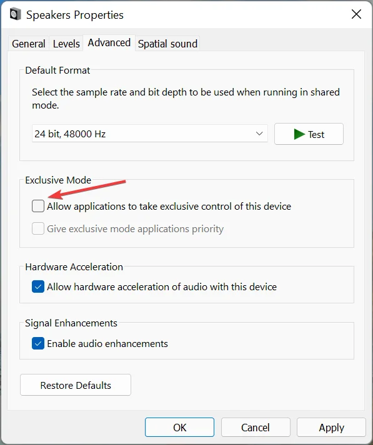Viewport: 373px width, 445px height.
Task: Select the Advanced tab
Action: tap(109, 43)
